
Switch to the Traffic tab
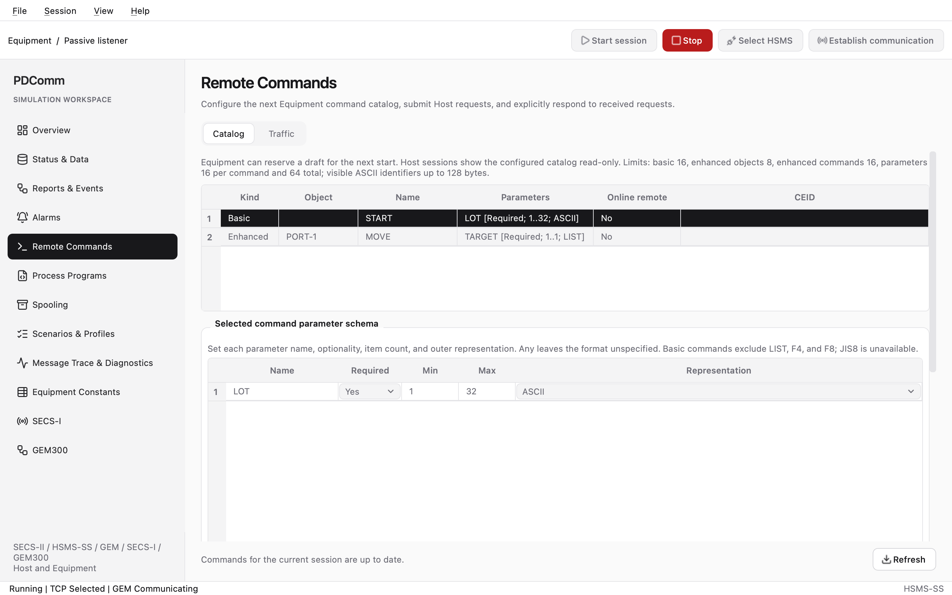click(x=281, y=134)
